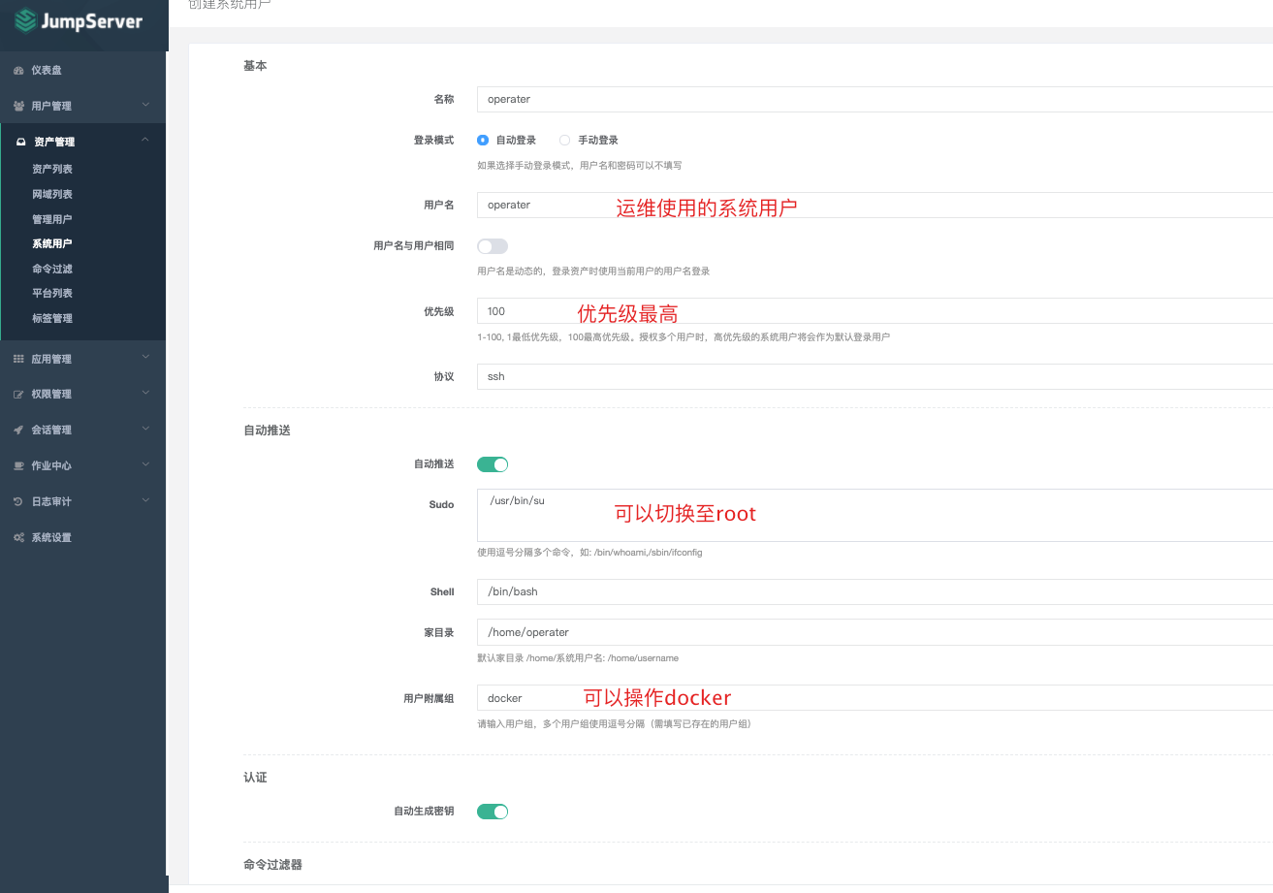Expand the 应用管理 menu chevron
The height and width of the screenshot is (893, 1273).
coord(145,358)
